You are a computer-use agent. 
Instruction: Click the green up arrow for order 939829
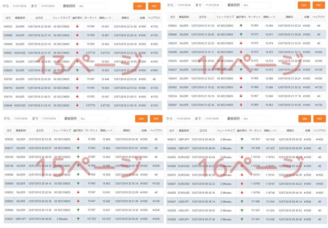(x=78, y=70)
